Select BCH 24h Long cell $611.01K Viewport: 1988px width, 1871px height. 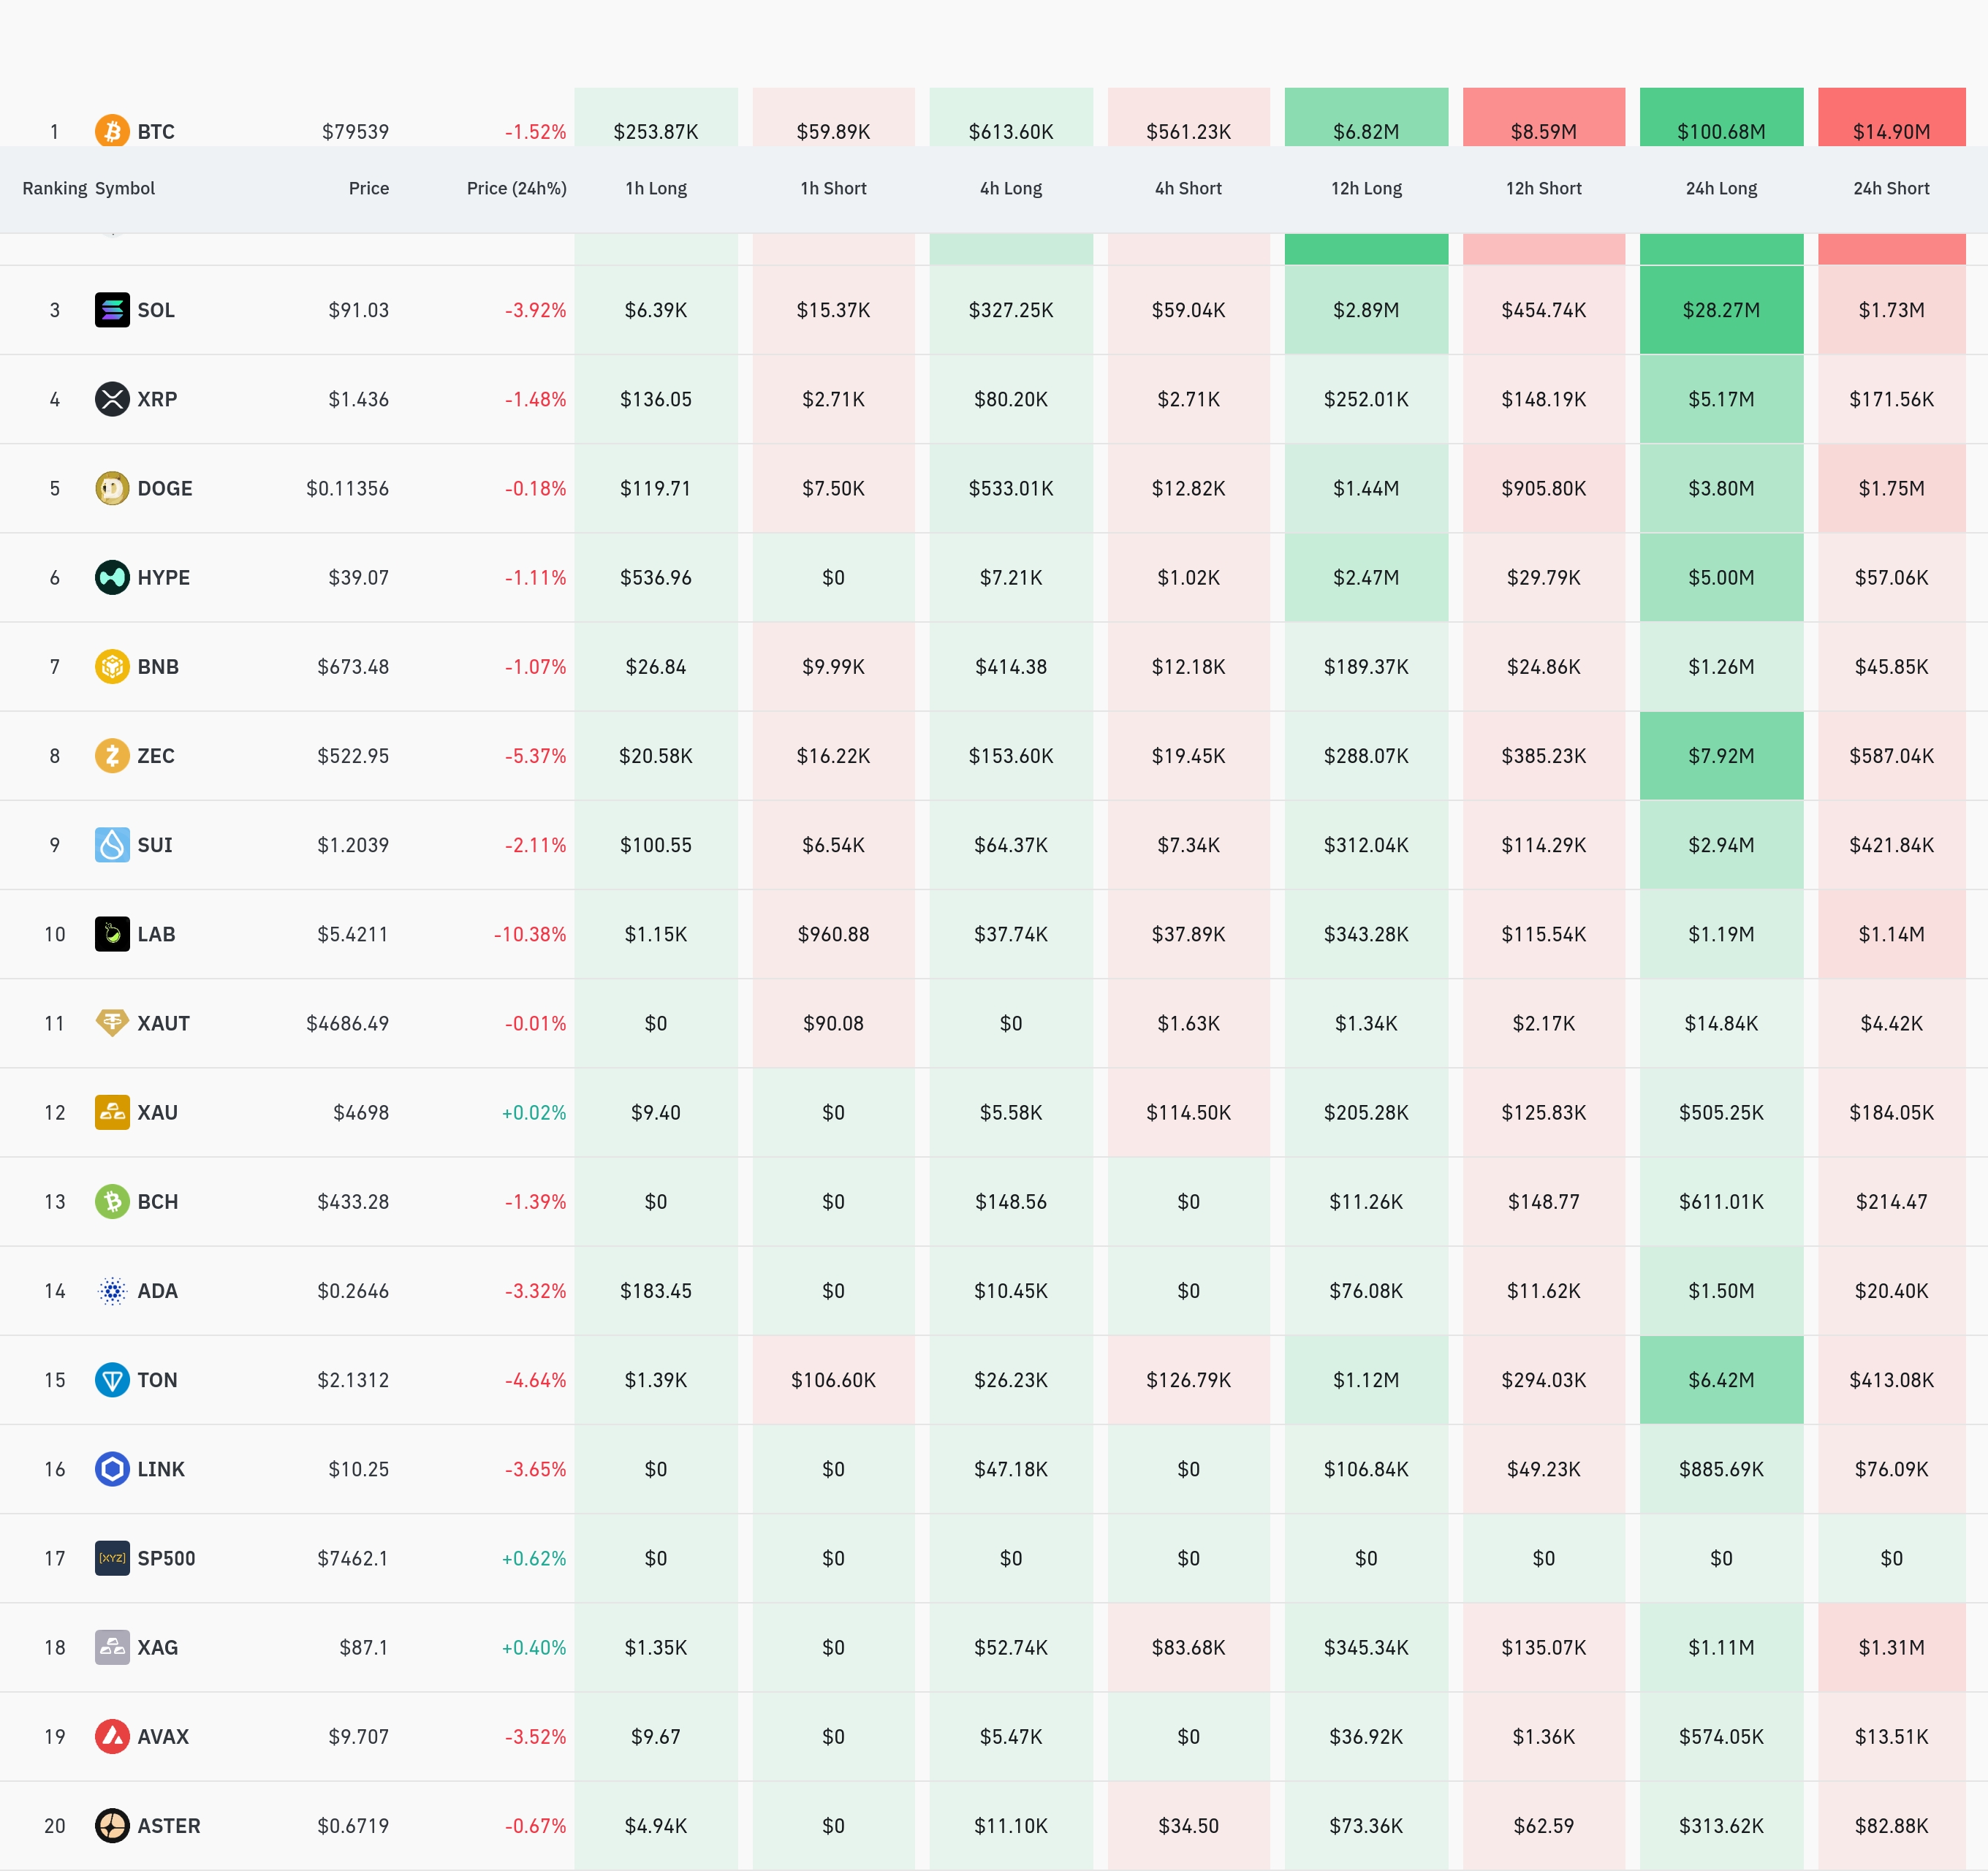[1722, 1201]
